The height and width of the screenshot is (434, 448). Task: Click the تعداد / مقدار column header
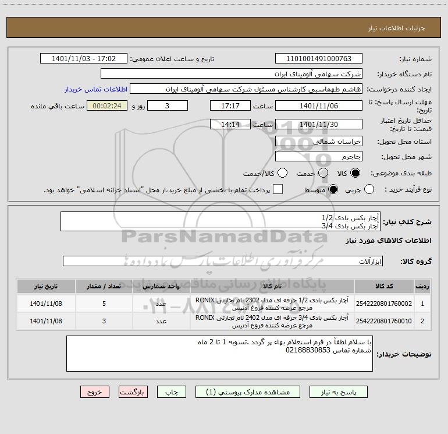click(x=104, y=286)
